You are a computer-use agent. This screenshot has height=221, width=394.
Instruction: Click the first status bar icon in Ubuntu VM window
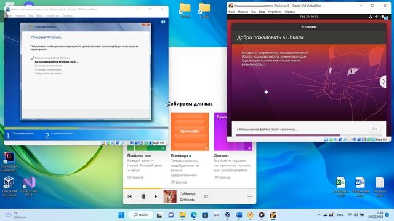click(326, 139)
